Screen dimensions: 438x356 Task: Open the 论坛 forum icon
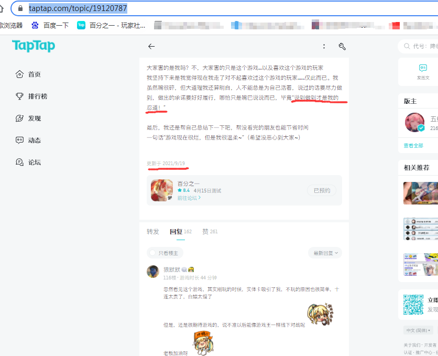pos(19,162)
